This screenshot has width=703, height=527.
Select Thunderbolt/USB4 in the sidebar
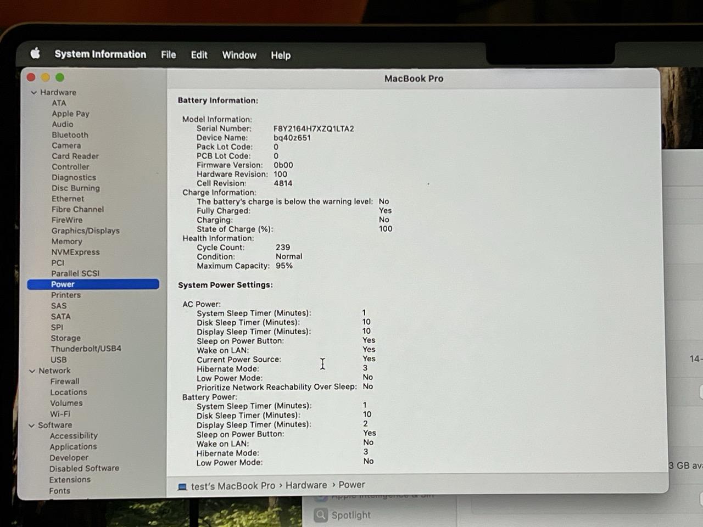(x=86, y=349)
